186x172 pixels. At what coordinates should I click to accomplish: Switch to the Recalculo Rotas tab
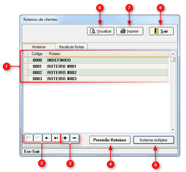point(71,47)
